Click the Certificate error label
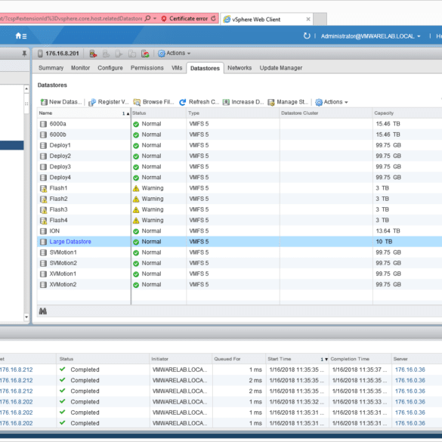 [189, 19]
